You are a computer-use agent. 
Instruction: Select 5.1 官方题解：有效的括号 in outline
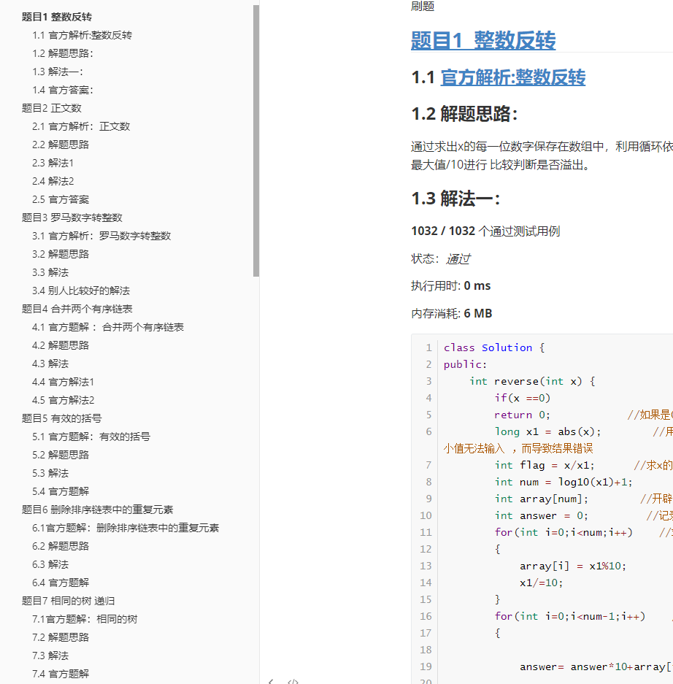91,437
